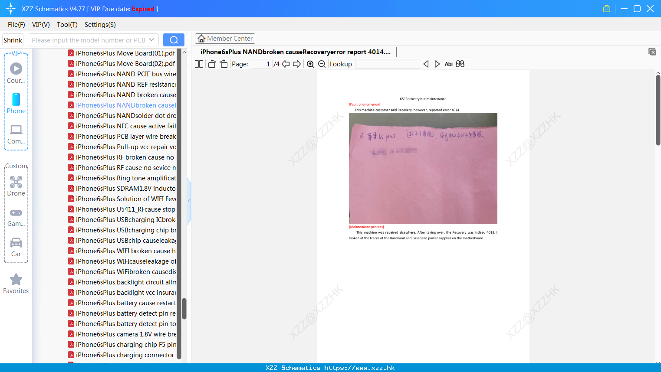This screenshot has width=661, height=372.
Task: Toggle two-page split view icon
Action: (x=199, y=64)
